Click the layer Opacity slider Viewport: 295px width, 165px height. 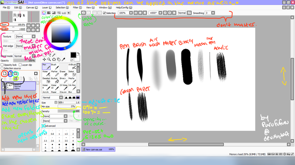[x=24, y=61]
